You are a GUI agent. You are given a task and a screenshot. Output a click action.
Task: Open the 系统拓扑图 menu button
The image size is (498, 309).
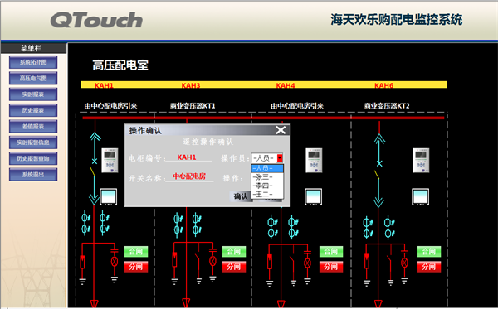coord(33,62)
